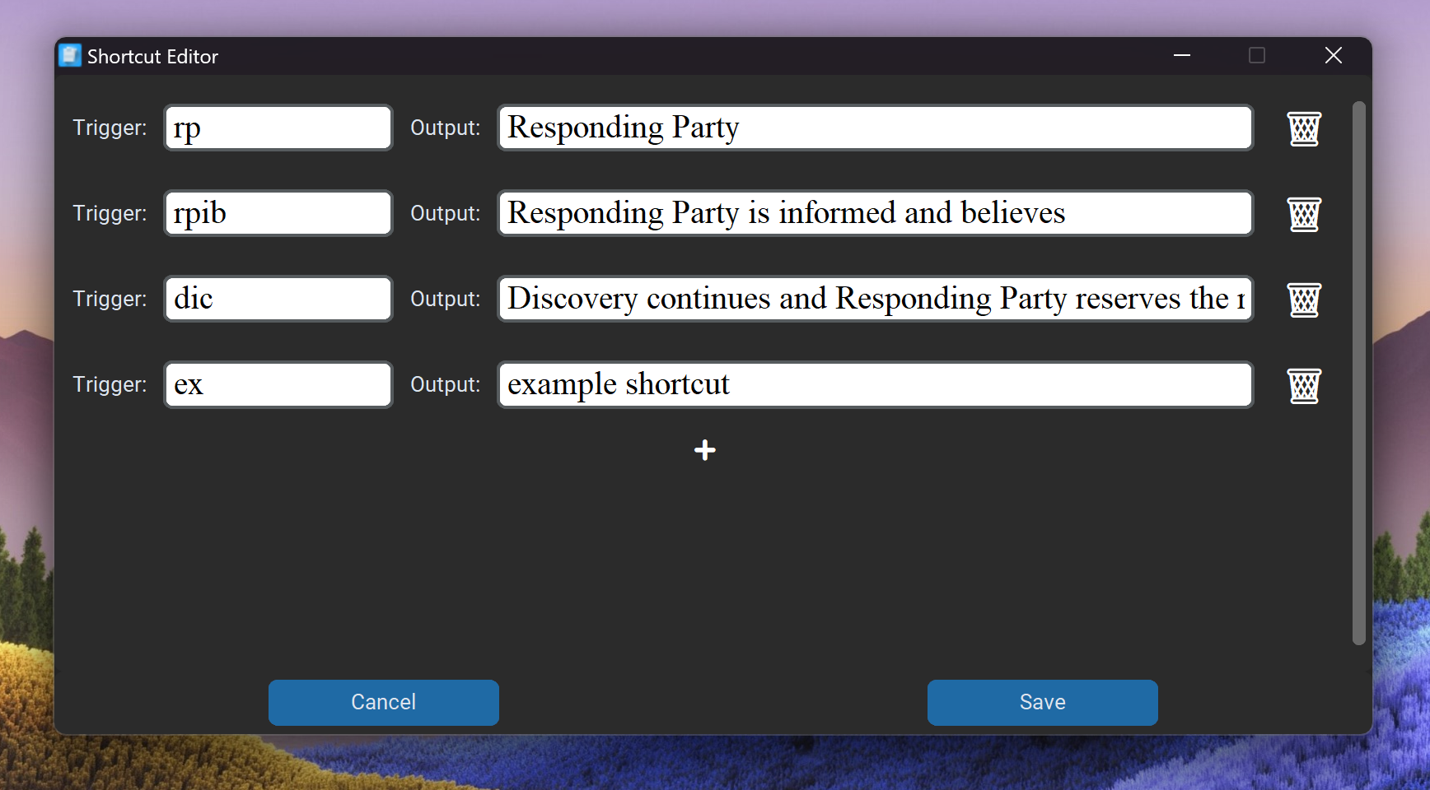Click the Shortcut Editor app icon
The height and width of the screenshot is (790, 1430).
(70, 56)
